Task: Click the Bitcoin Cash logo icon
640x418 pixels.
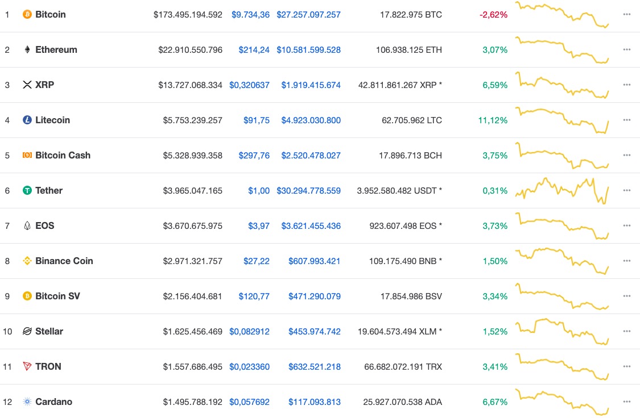Action: point(27,155)
